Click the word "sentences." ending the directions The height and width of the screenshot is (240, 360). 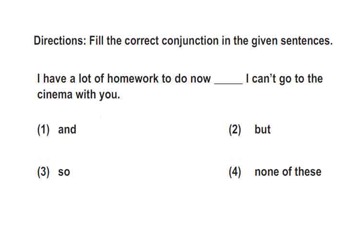click(307, 41)
